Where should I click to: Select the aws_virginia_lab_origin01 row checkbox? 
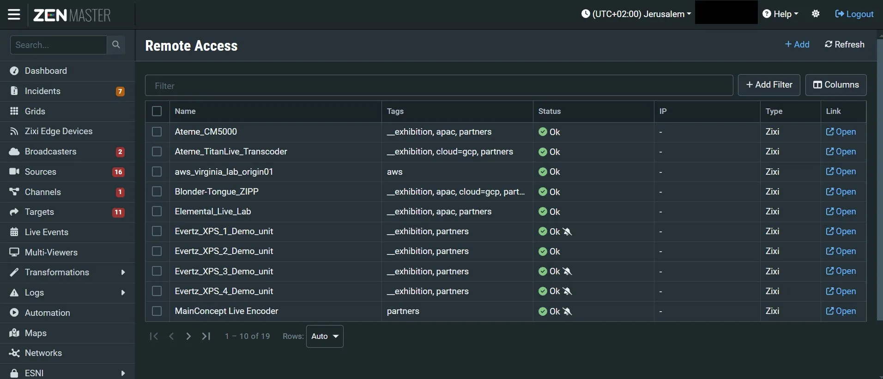coord(157,172)
